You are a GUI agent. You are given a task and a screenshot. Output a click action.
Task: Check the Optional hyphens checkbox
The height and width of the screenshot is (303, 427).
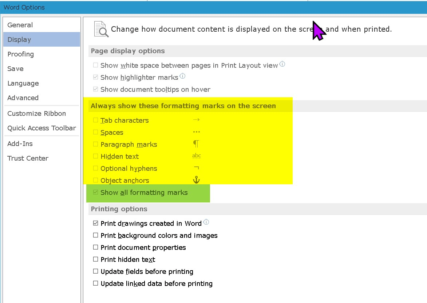point(95,168)
